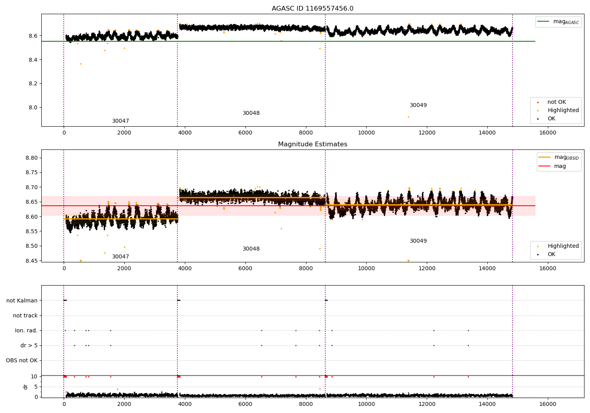This screenshot has height=413, width=590.
Task: Click the red 'mag' legend entry
Action: pyautogui.click(x=553, y=166)
